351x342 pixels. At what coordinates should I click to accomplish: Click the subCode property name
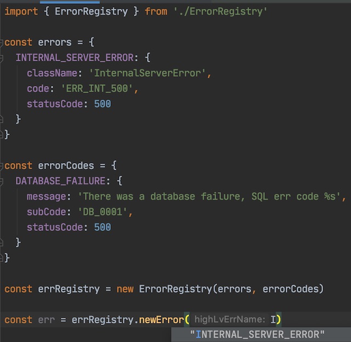pyautogui.click(x=46, y=212)
